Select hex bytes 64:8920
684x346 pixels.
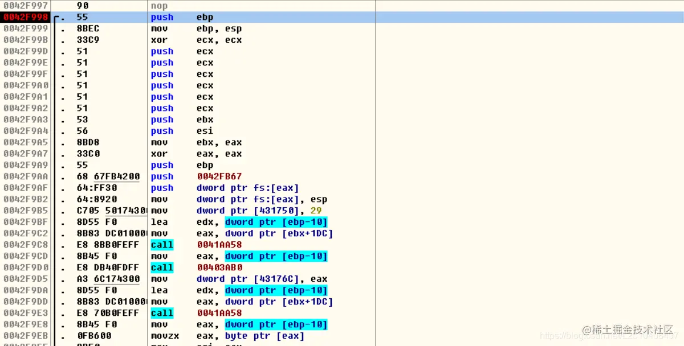pyautogui.click(x=97, y=199)
